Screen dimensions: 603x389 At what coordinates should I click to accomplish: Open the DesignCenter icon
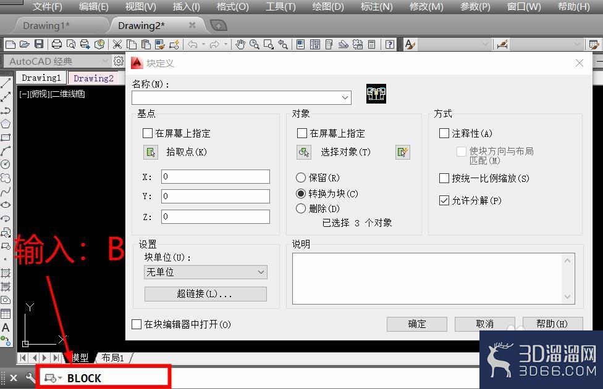pos(315,44)
